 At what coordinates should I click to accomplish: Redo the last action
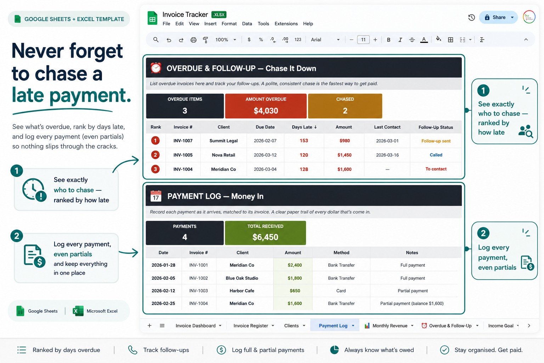[181, 40]
